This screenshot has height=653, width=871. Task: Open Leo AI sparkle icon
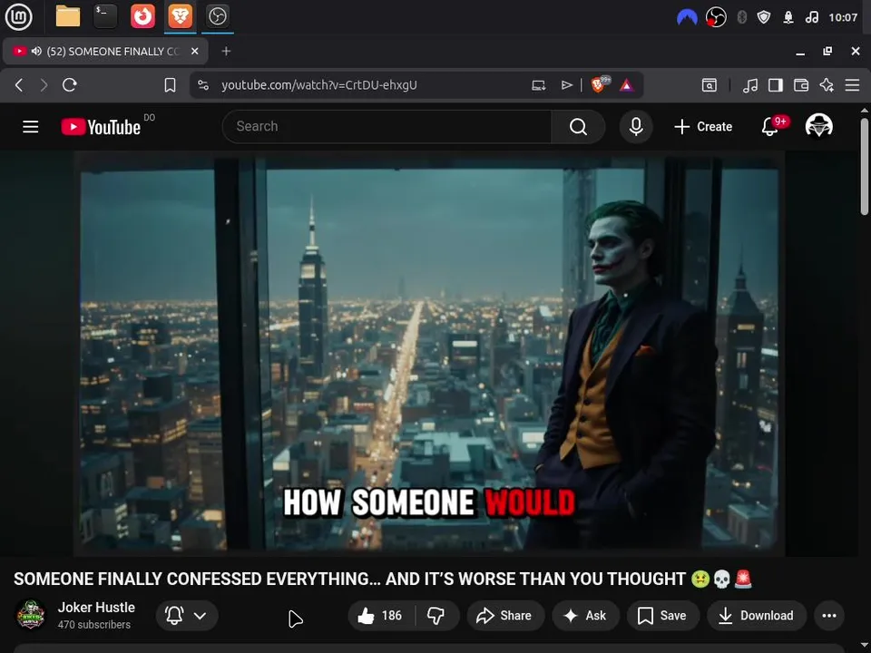click(827, 85)
